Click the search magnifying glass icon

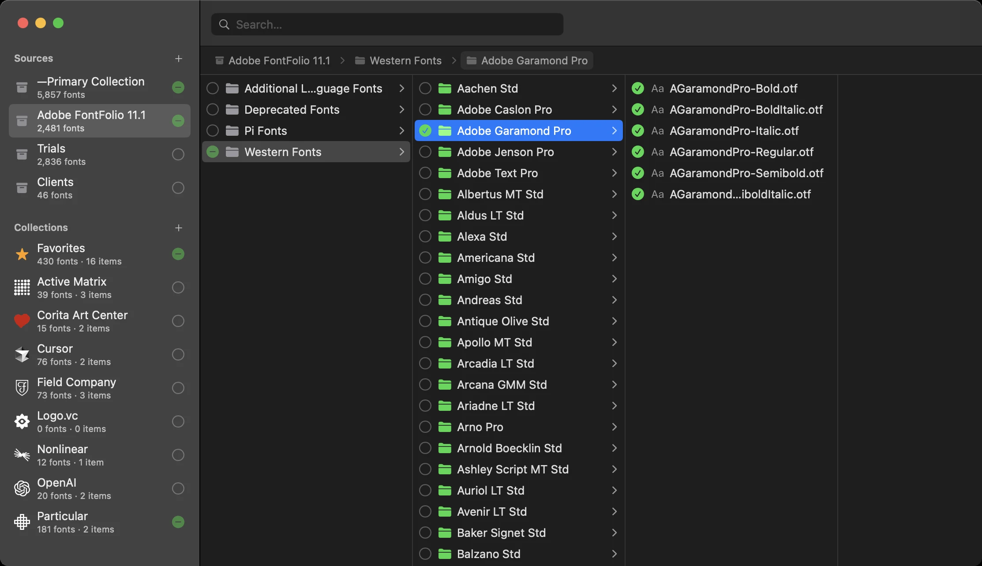point(224,25)
